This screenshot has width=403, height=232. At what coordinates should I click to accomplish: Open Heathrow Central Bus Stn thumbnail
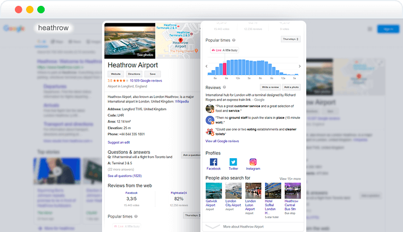click(292, 191)
